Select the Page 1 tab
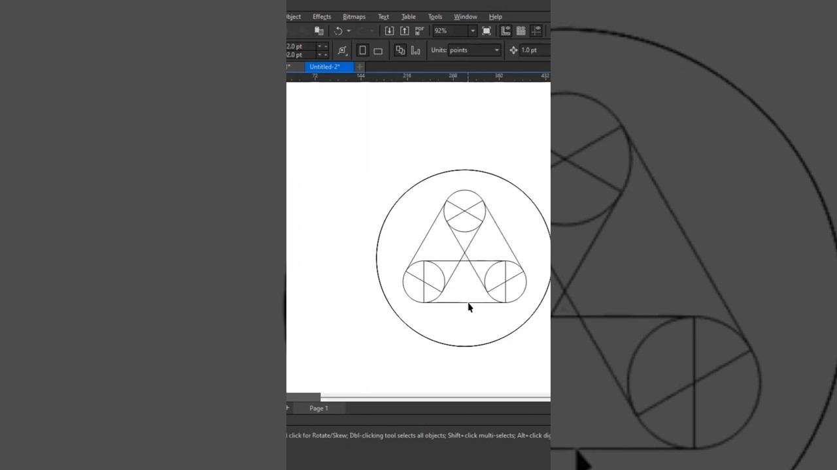The image size is (837, 470). pos(318,408)
